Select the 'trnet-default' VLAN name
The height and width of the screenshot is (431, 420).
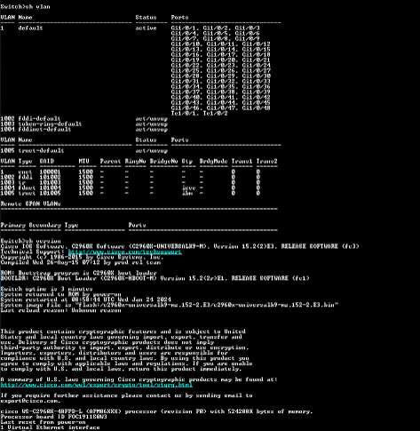(x=41, y=150)
